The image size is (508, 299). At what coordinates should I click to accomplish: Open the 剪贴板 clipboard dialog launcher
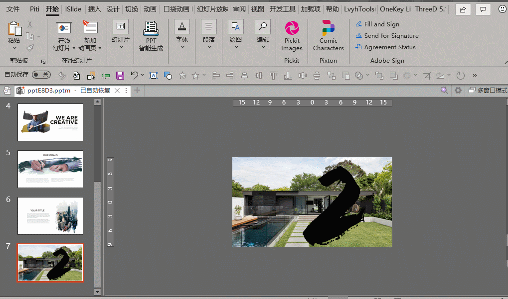(43, 61)
